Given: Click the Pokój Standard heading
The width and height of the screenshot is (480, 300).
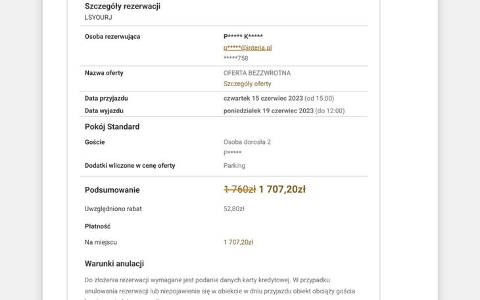Looking at the screenshot, I should coord(112,127).
